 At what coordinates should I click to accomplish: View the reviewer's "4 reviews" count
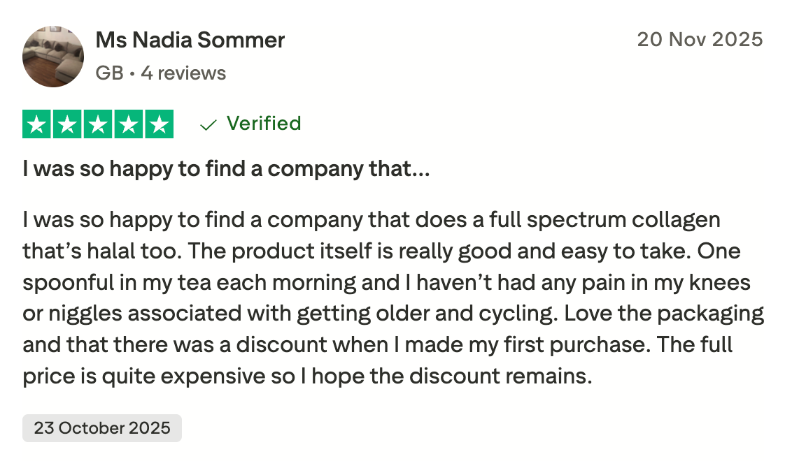[183, 73]
